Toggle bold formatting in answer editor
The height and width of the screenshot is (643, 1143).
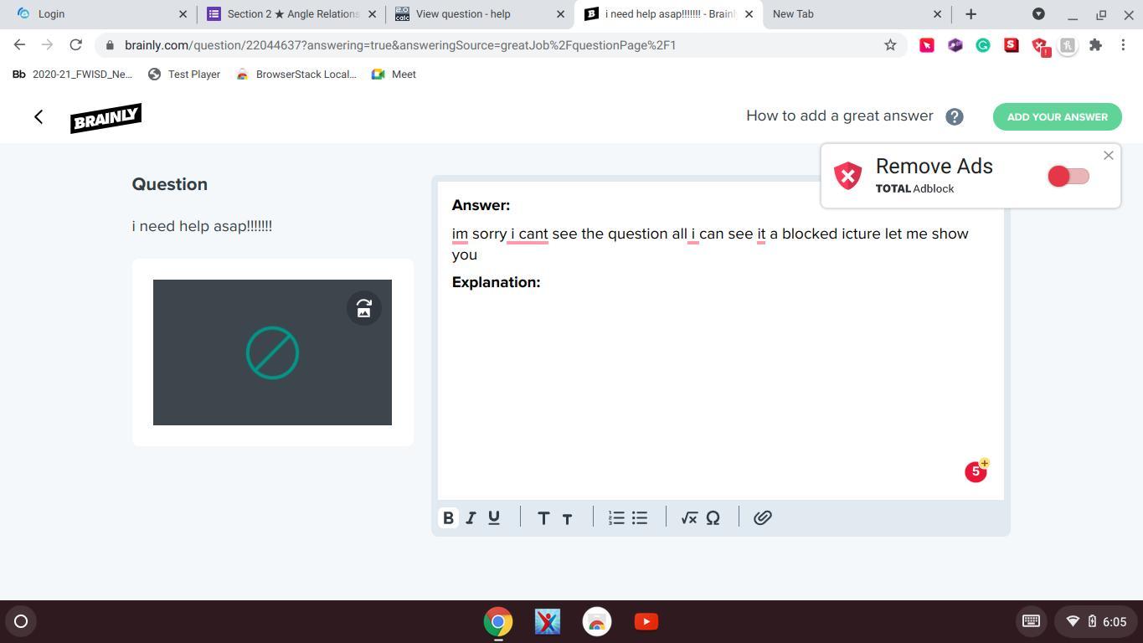pyautogui.click(x=448, y=518)
